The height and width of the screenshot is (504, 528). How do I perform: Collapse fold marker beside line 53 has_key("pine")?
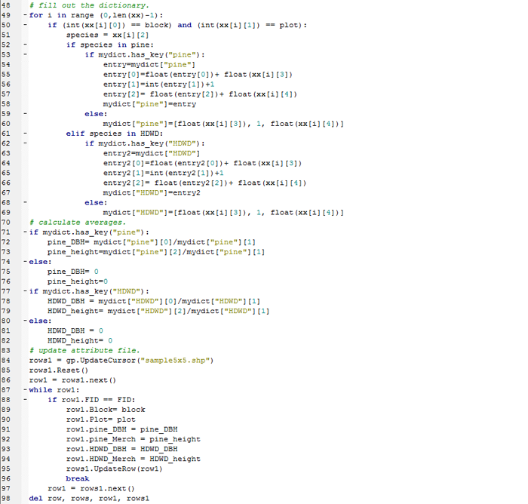(x=25, y=54)
